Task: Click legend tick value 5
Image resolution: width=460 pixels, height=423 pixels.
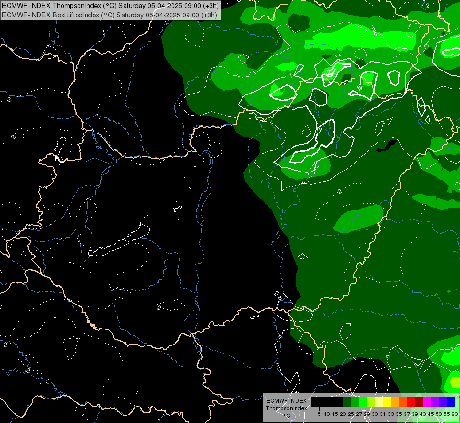Action: (x=319, y=414)
